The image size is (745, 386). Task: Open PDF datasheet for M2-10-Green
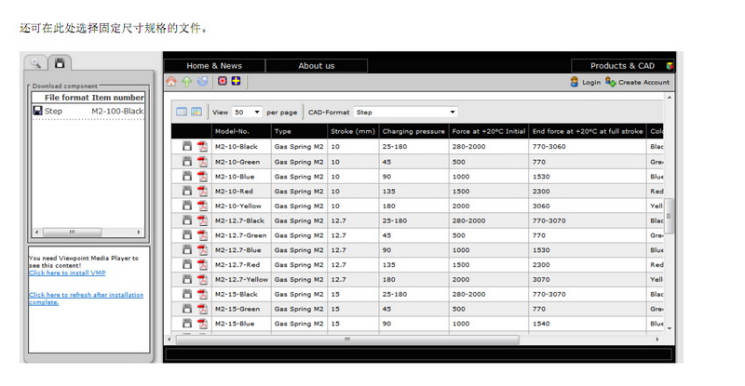[x=203, y=162]
